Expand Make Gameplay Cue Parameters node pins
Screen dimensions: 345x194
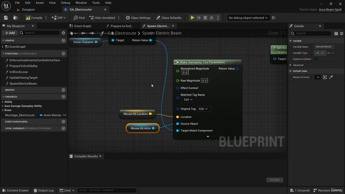click(208, 136)
